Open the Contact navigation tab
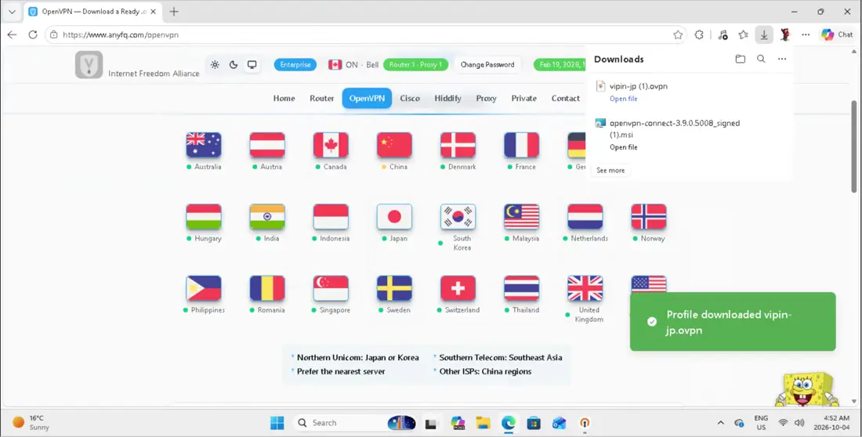 click(x=566, y=99)
